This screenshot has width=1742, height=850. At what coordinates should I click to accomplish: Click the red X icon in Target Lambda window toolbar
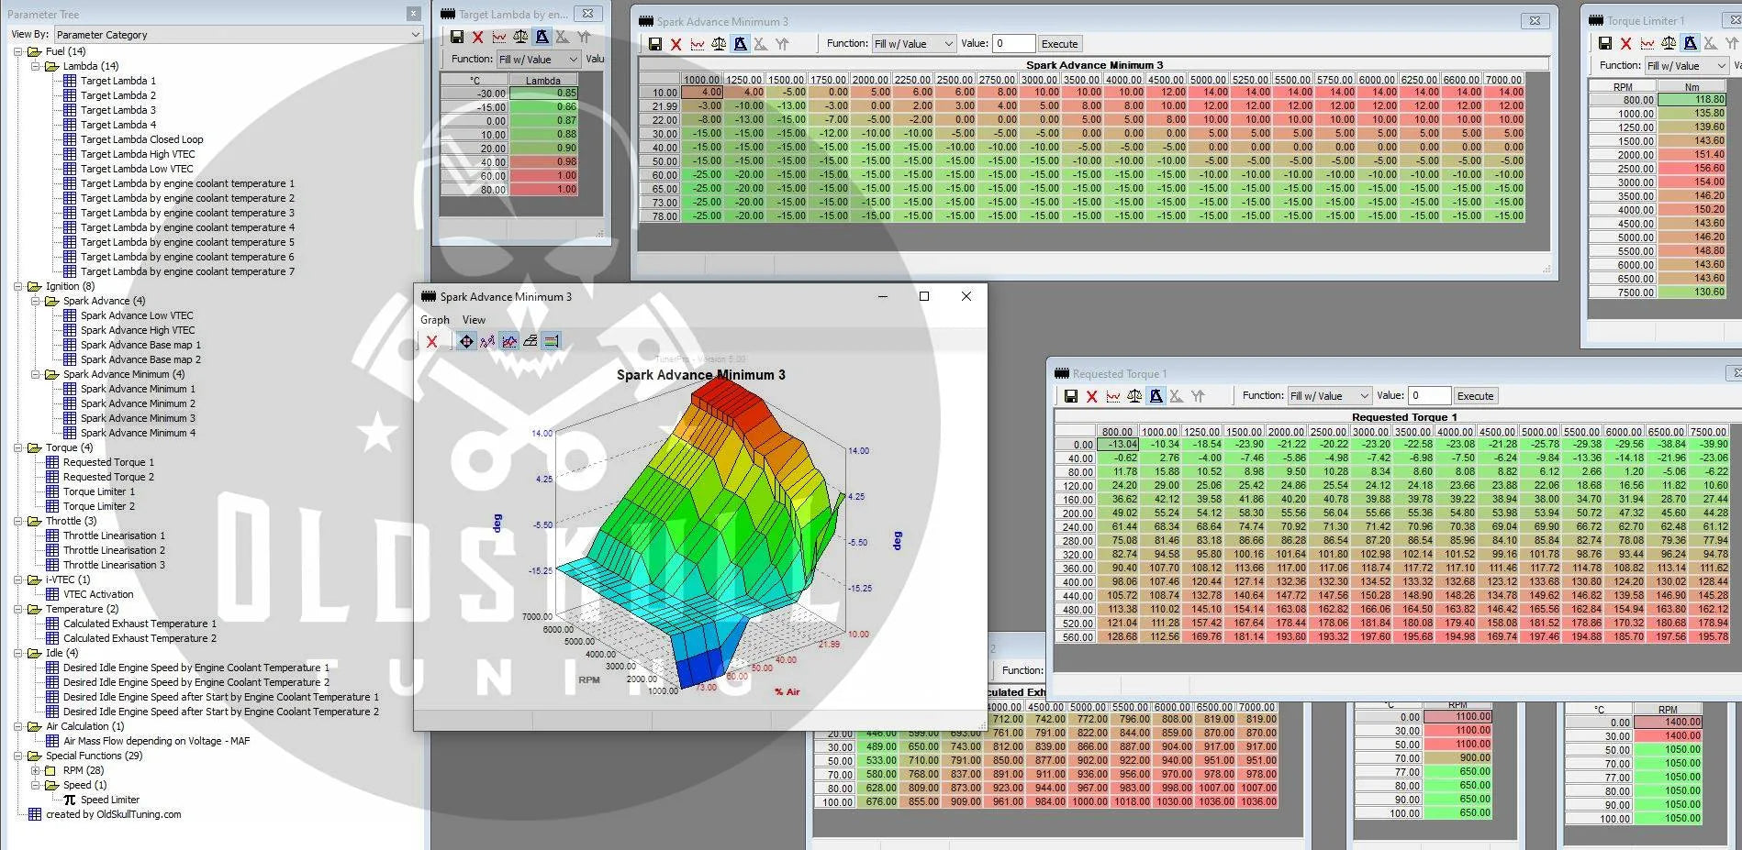(x=477, y=38)
